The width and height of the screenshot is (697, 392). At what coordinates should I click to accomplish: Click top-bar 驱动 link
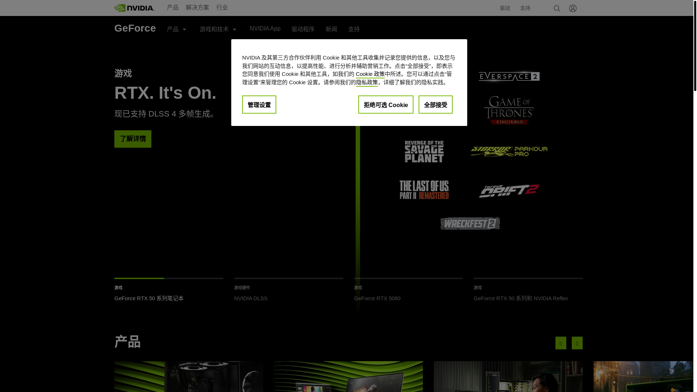(505, 8)
